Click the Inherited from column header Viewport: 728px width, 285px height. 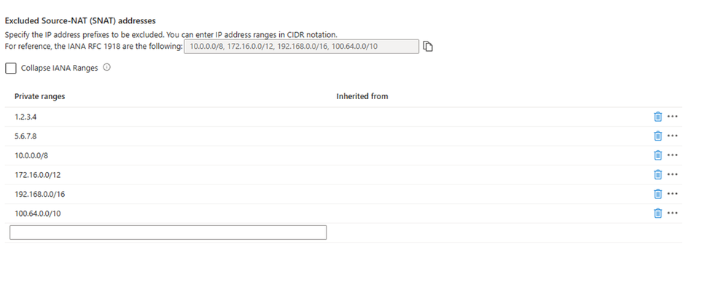tap(362, 96)
